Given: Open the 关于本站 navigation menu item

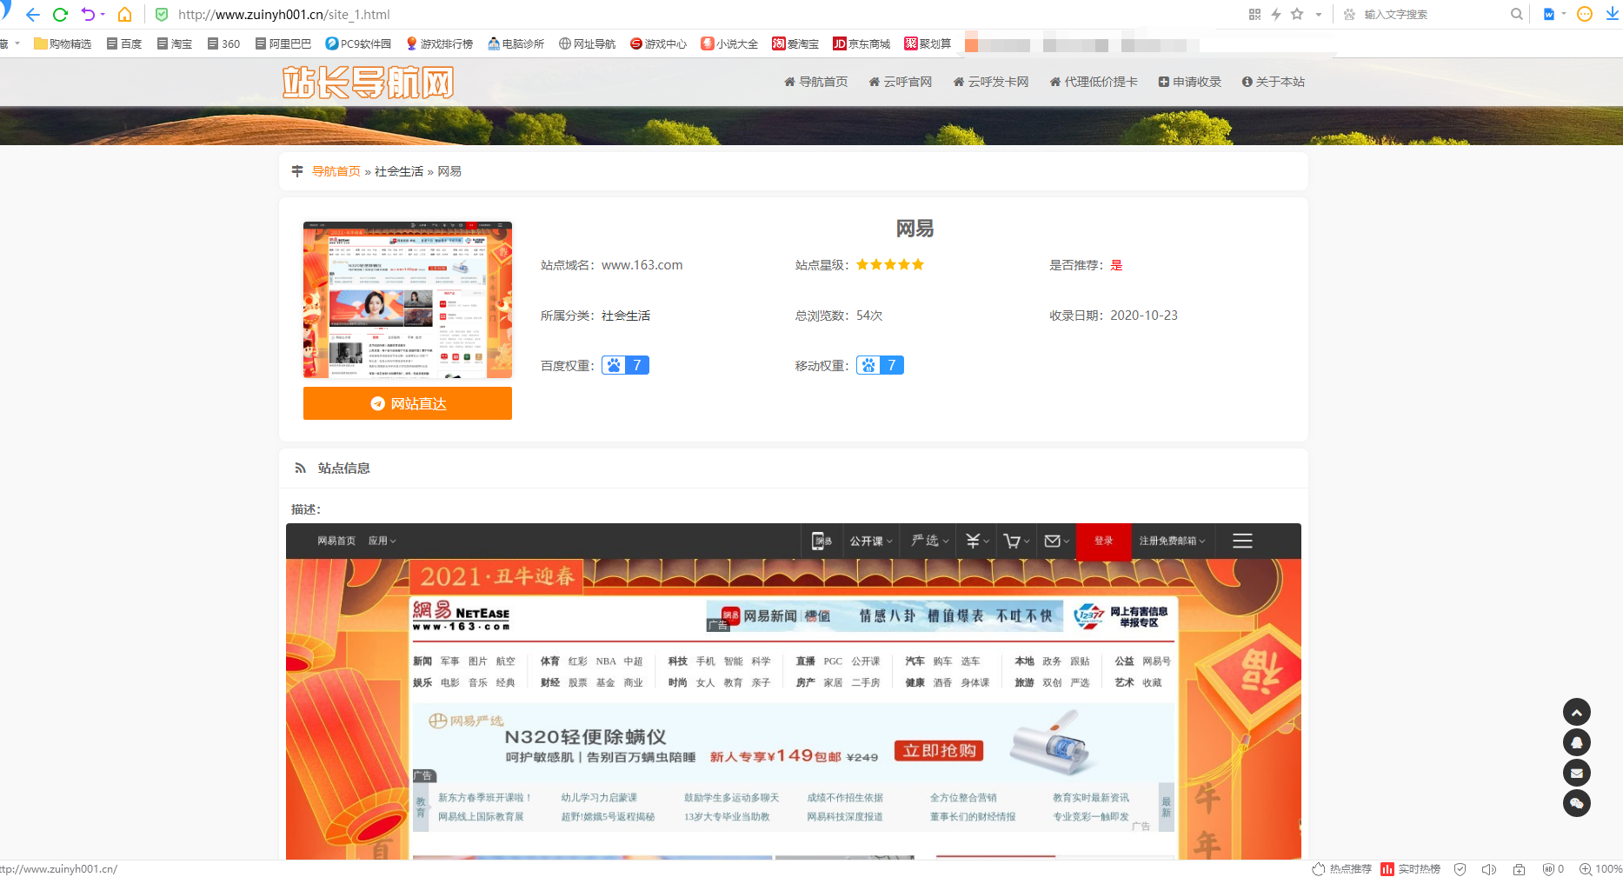Looking at the screenshot, I should (x=1273, y=81).
